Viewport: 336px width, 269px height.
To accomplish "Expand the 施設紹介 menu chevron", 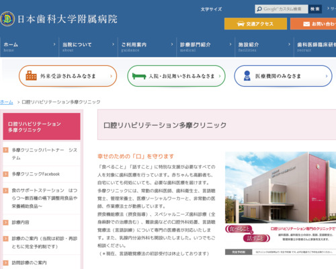I will 289,44.
